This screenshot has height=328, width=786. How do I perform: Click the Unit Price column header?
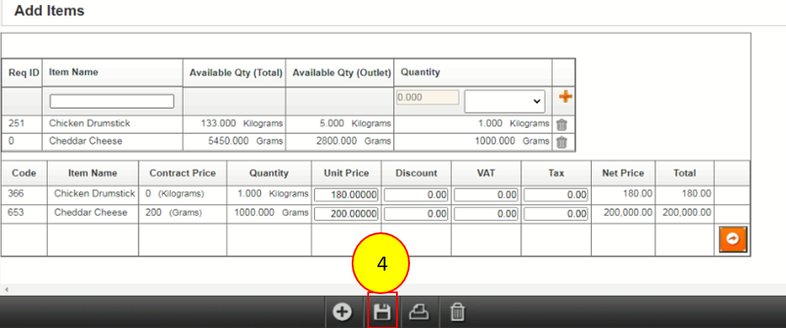click(346, 173)
